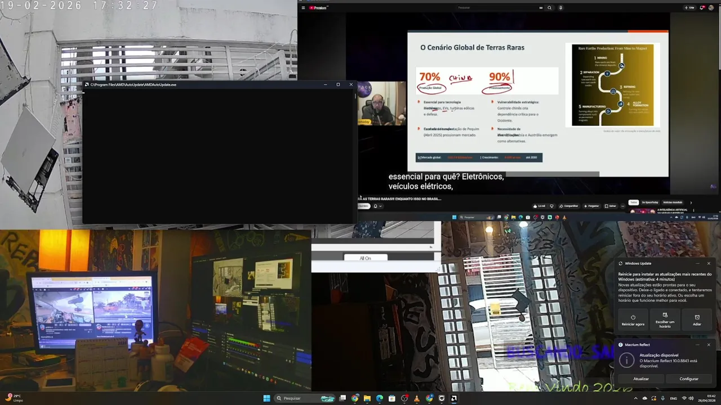Activate YouTube voice search microphone
Image resolution: width=721 pixels, height=405 pixels.
560,7
